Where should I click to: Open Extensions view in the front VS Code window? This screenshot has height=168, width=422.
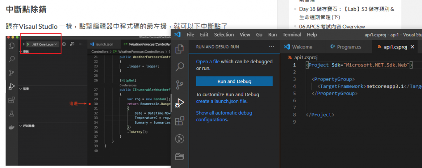(x=180, y=121)
